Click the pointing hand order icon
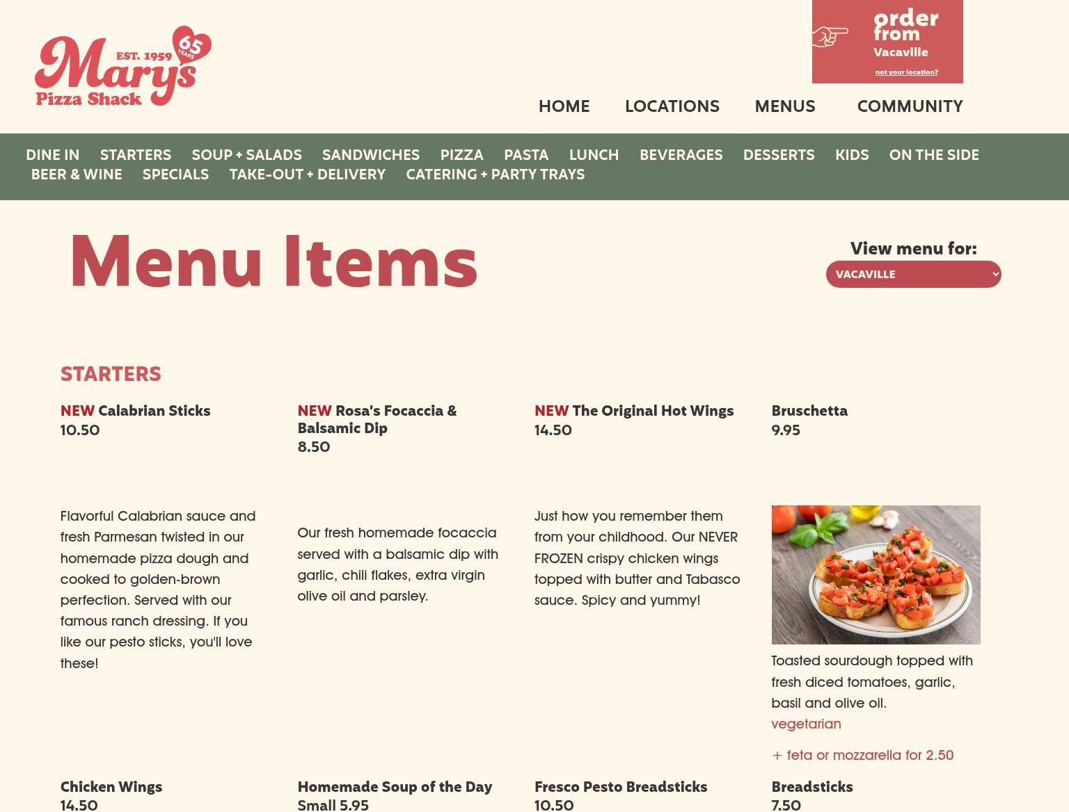Image resolution: width=1069 pixels, height=812 pixels. 830,36
